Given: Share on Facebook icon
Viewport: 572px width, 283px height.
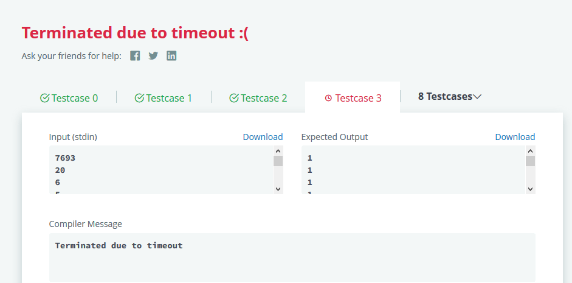Looking at the screenshot, I should click(x=135, y=56).
